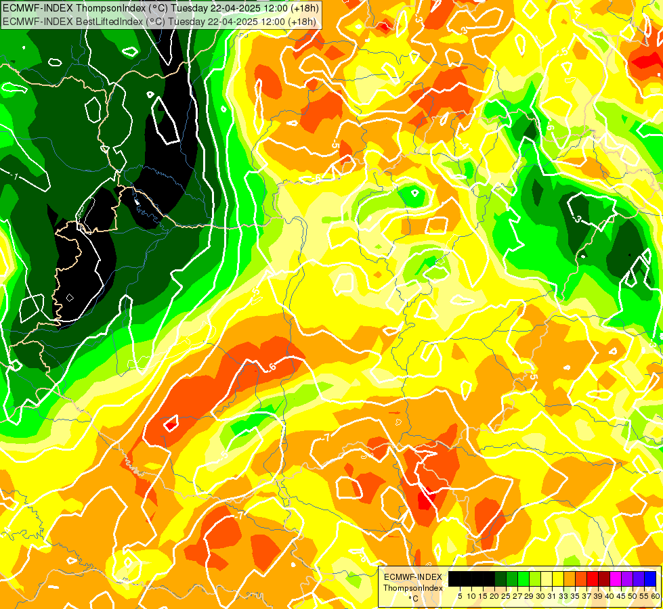Image resolution: width=663 pixels, height=609 pixels.
Task: Click the lime 29–30 legend swatch
Action: point(535,579)
